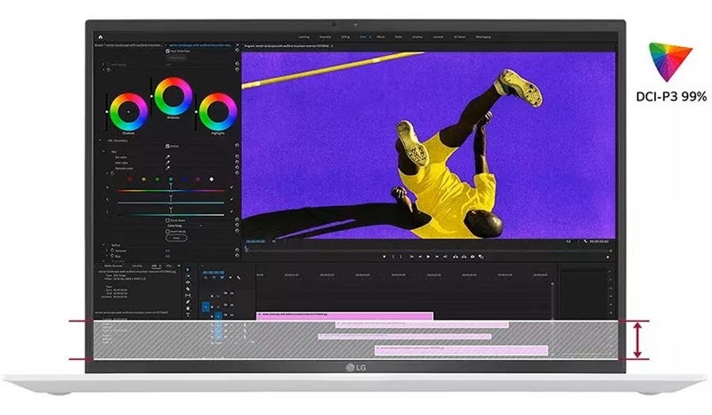Viewport: 712px width, 415px height.
Task: Click the Lift button in transport bar
Action: pyautogui.click(x=456, y=257)
